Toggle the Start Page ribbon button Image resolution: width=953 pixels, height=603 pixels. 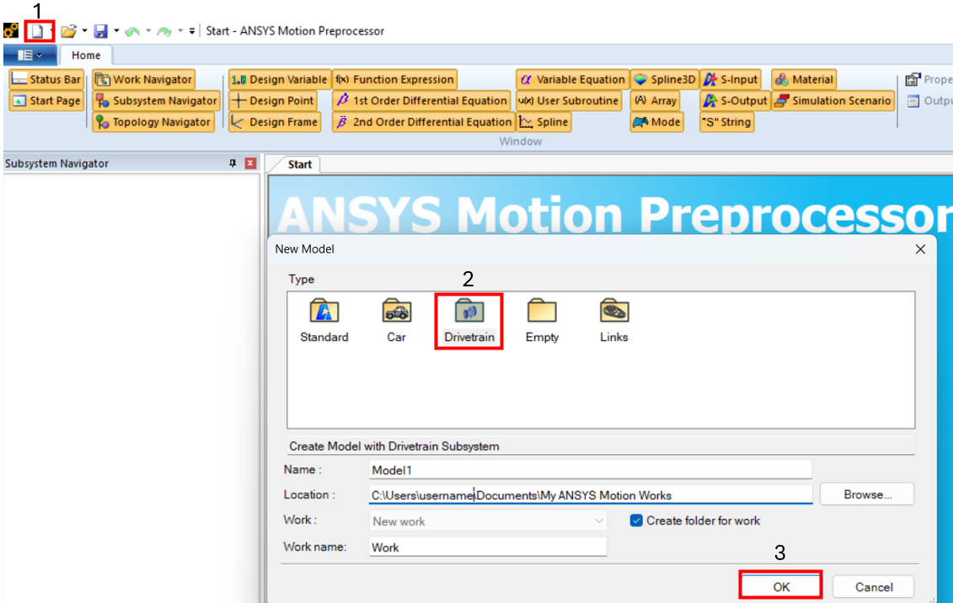point(46,101)
